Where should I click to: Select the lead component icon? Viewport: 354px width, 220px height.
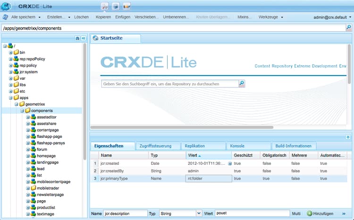click(33, 169)
